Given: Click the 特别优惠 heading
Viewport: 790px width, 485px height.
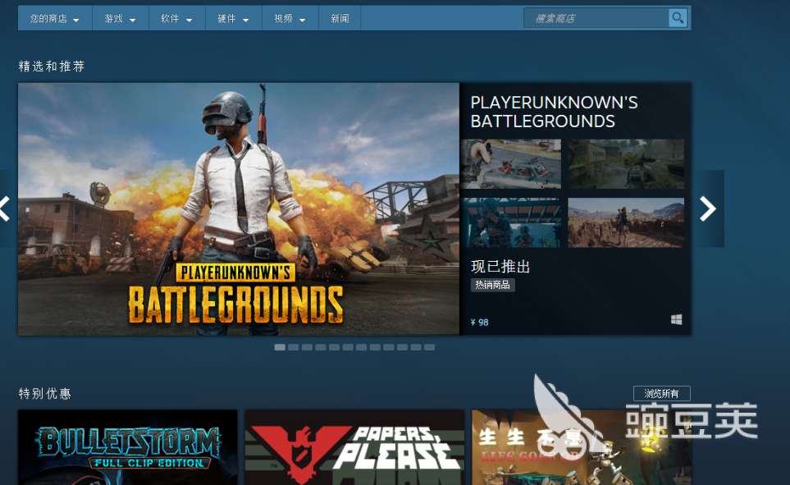Looking at the screenshot, I should tap(45, 394).
